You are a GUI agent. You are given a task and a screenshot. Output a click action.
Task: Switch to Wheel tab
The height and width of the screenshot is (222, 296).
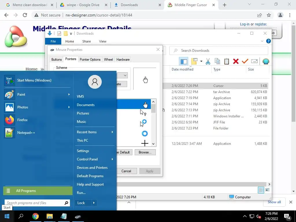coord(108,60)
